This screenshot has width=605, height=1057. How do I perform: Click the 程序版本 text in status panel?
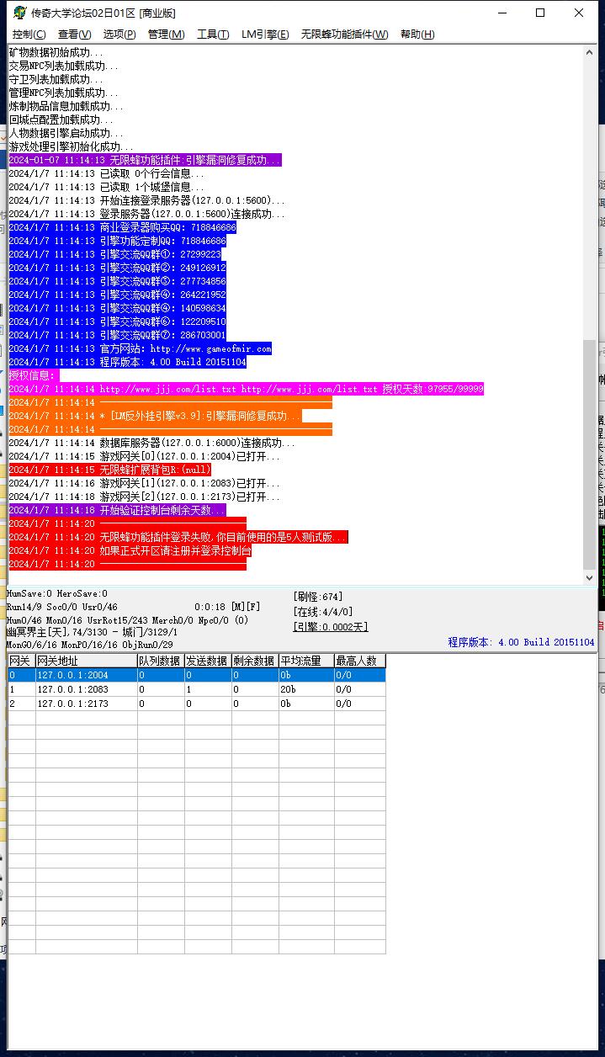521,642
